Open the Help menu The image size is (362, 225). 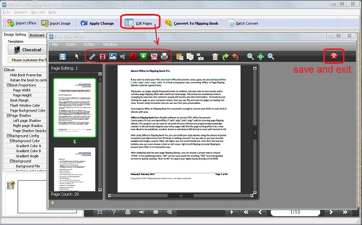coord(52,12)
